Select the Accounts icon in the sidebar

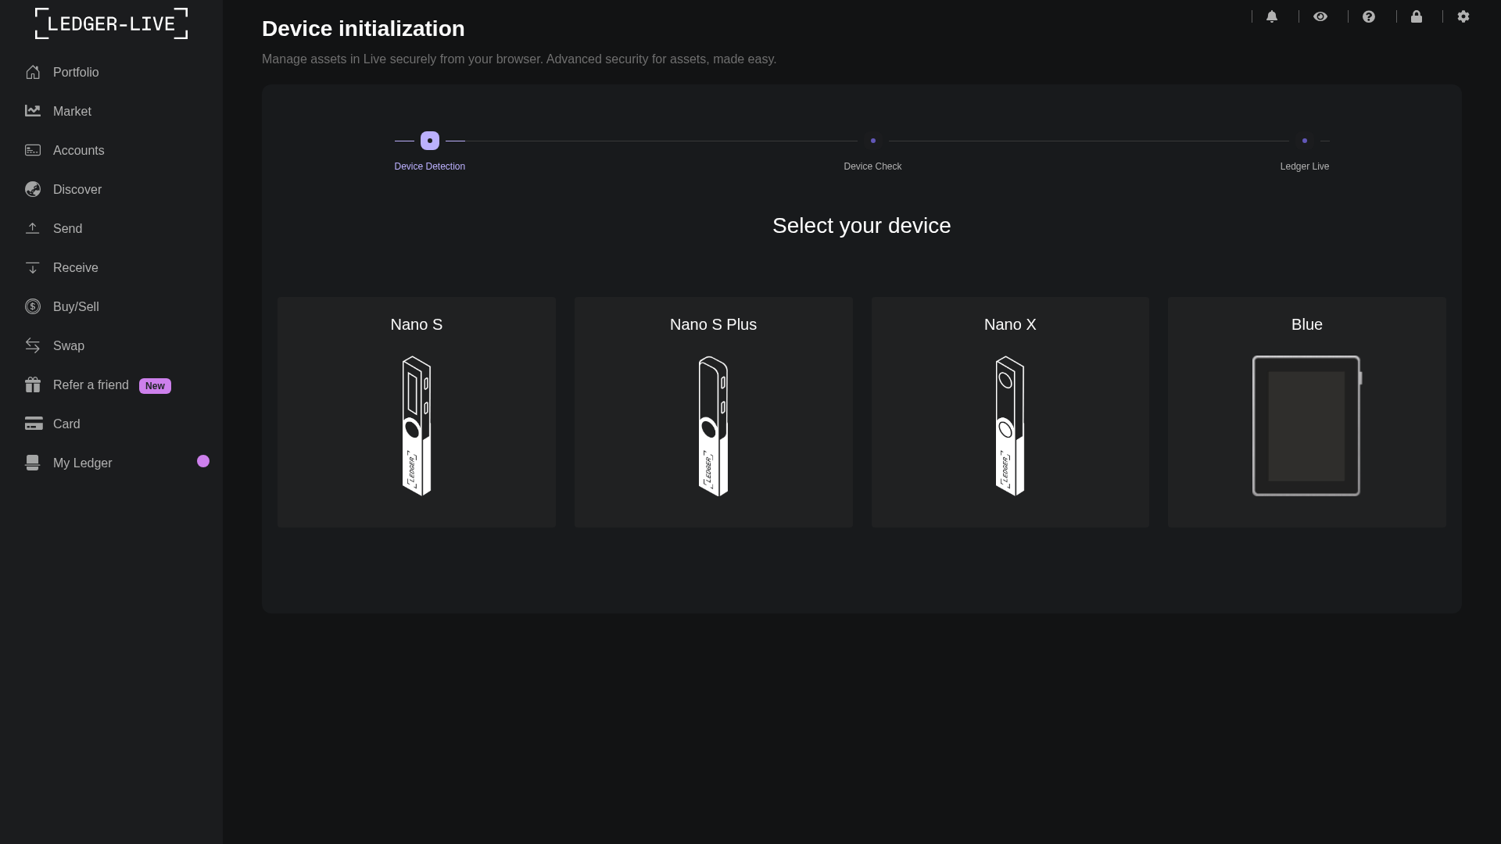[x=33, y=150]
